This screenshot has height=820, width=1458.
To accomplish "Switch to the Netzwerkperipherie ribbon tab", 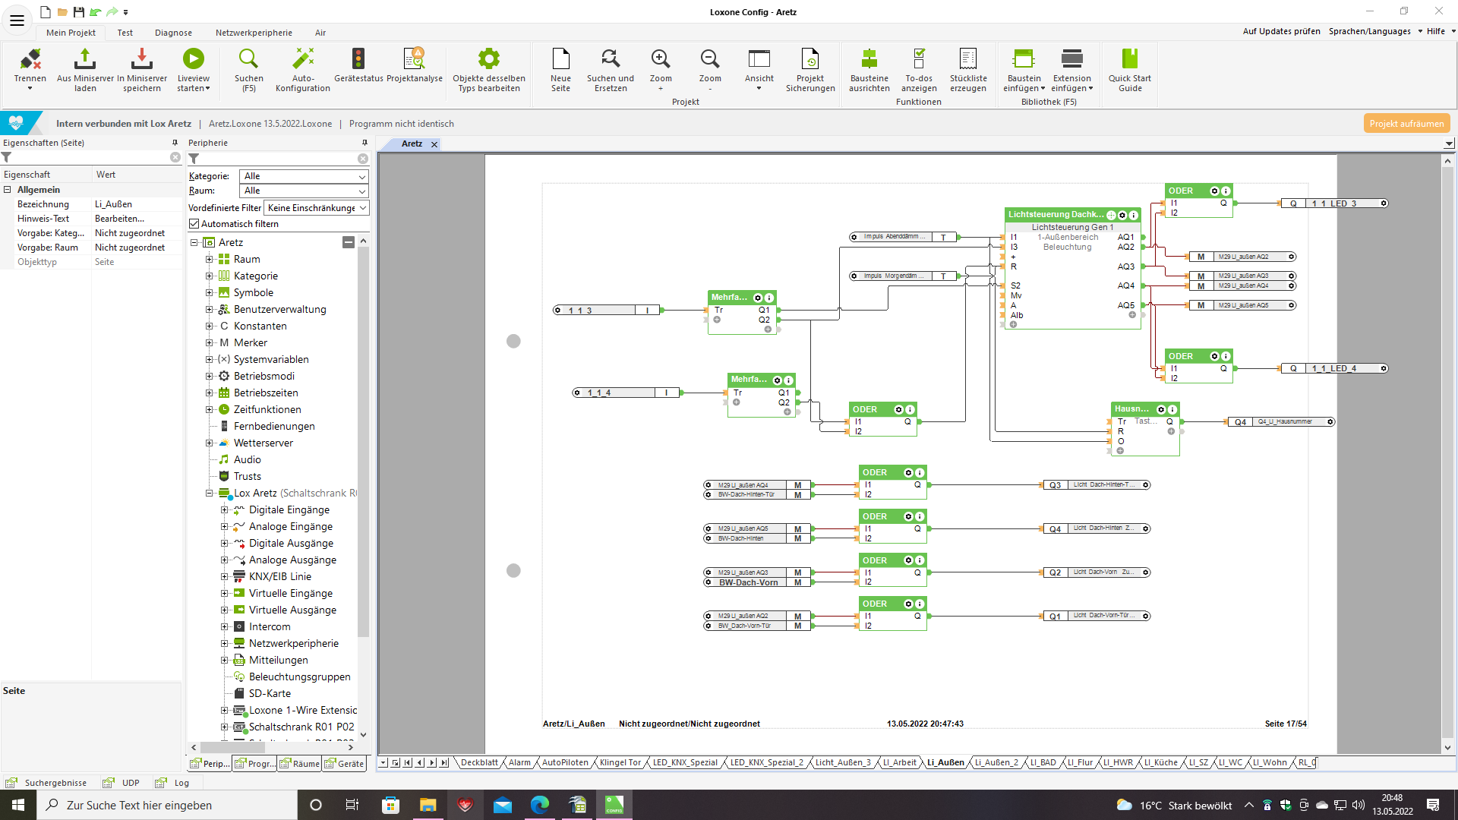I will tap(254, 33).
